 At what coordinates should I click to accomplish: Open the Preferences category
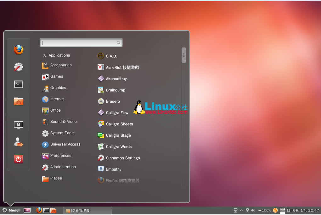point(57,156)
